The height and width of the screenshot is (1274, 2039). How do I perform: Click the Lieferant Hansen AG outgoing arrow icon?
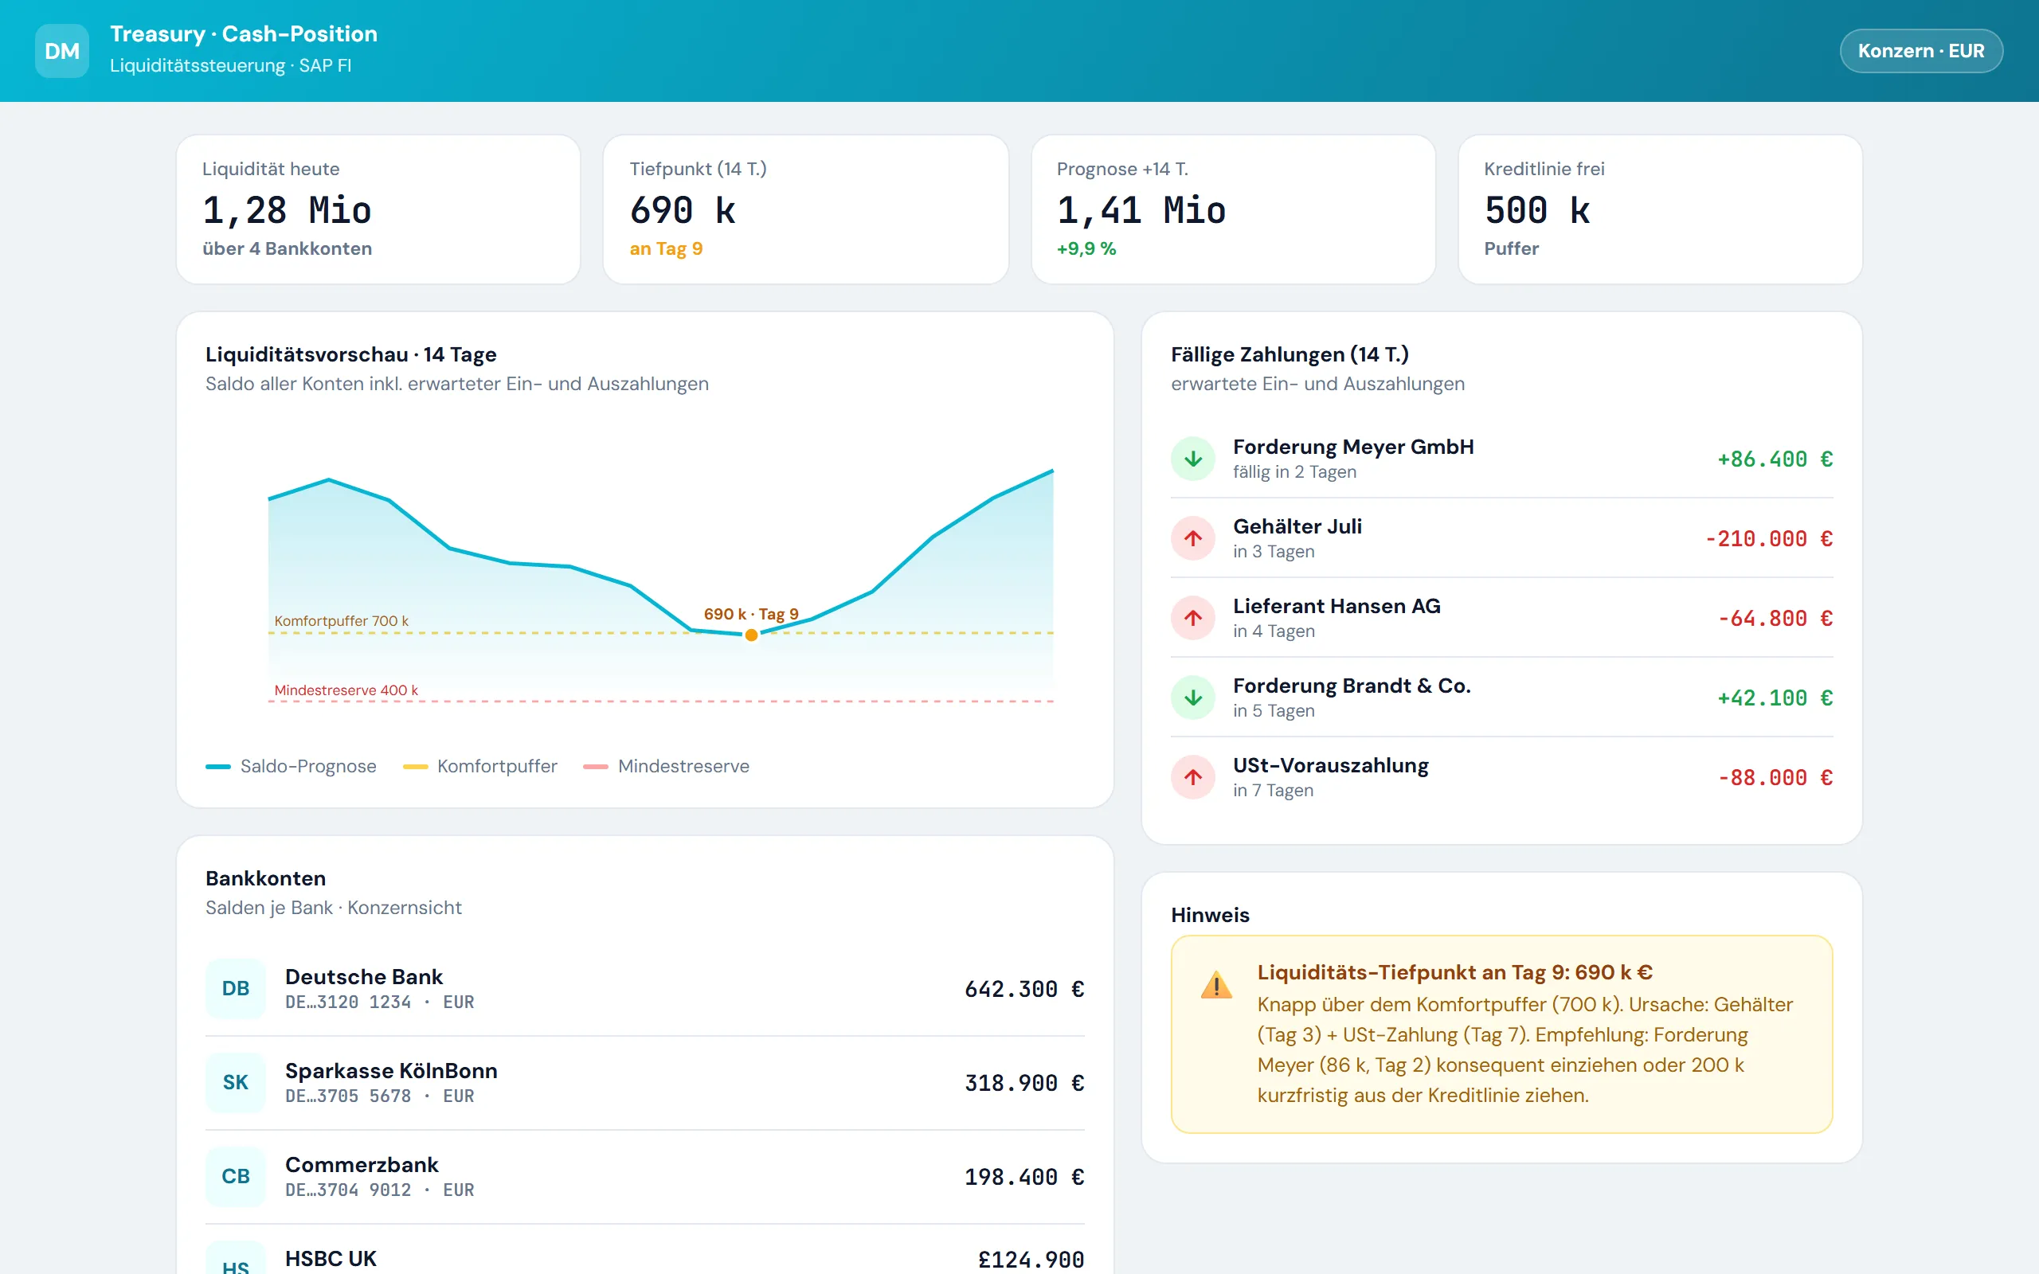point(1192,618)
